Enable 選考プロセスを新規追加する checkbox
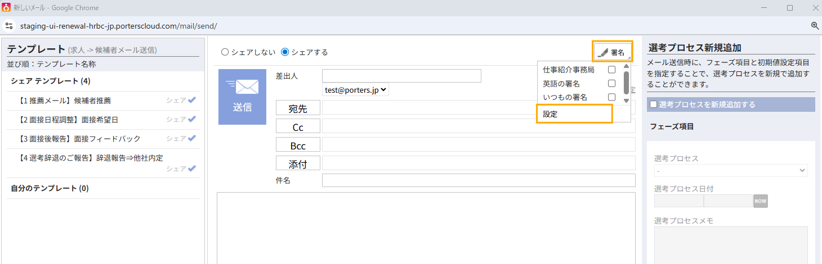822x264 pixels. tap(653, 104)
